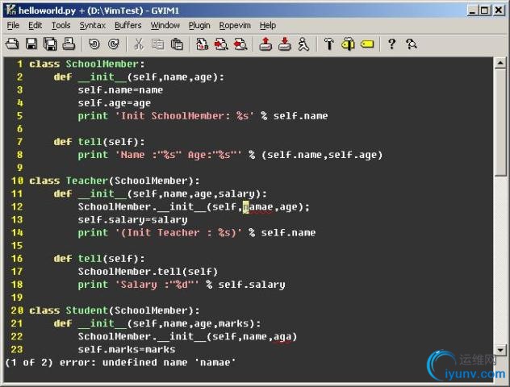Image resolution: width=510 pixels, height=387 pixels.
Task: Open help with question mark icon
Action: (x=392, y=44)
